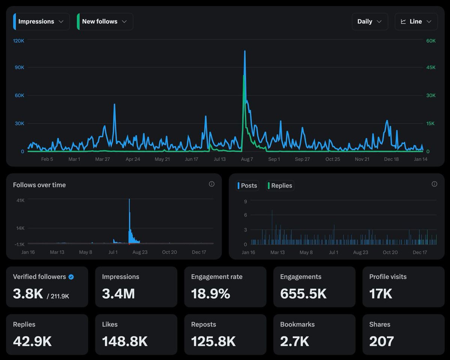Select the Reposts 125.8K card
Viewport: 450px width, 360px height.
(225, 334)
